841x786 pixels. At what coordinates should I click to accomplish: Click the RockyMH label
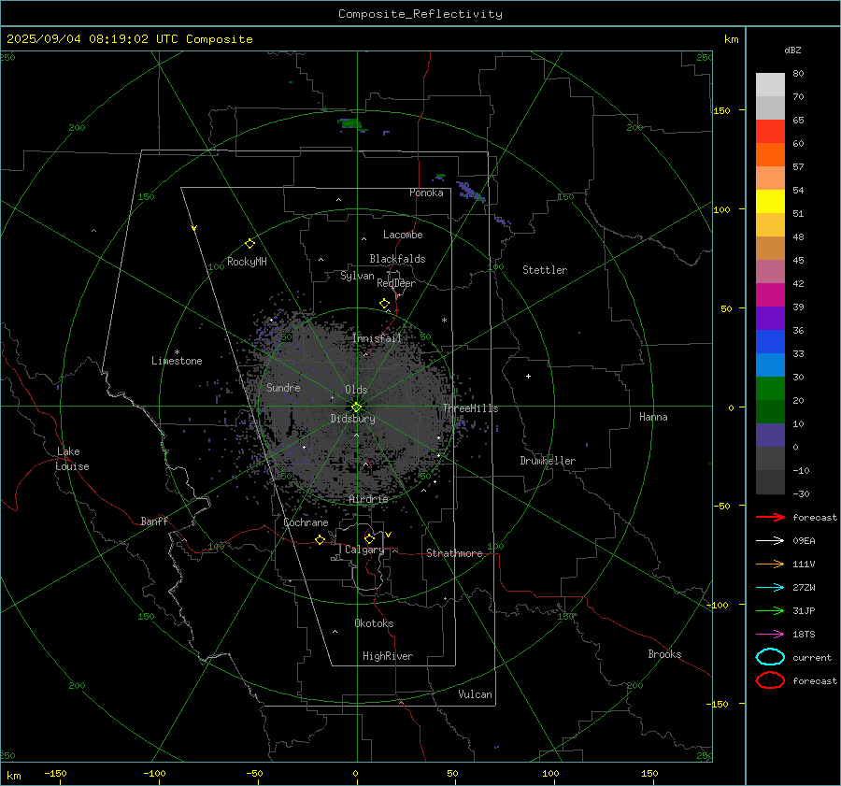pos(247,262)
